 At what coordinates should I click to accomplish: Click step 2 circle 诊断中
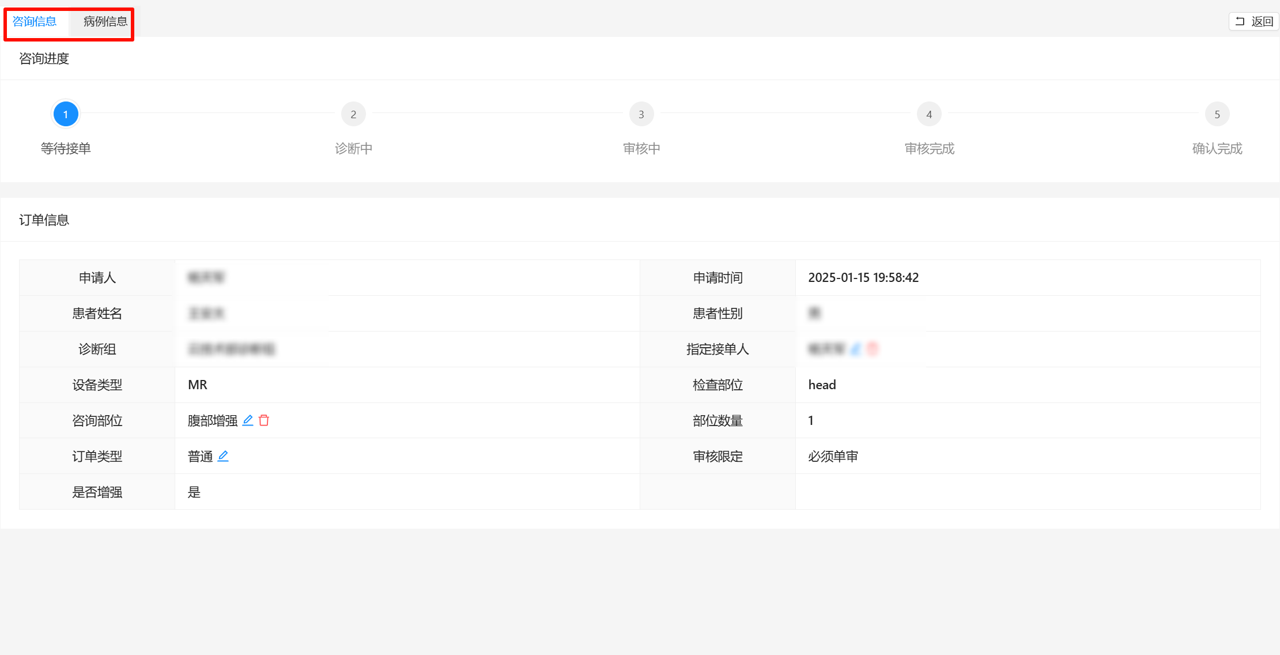pos(353,114)
